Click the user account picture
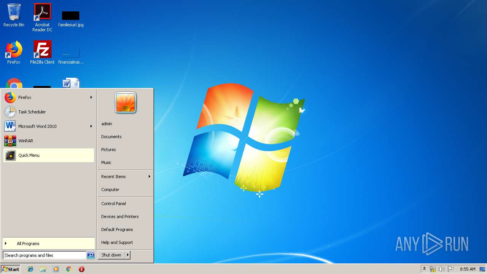 tap(126, 103)
